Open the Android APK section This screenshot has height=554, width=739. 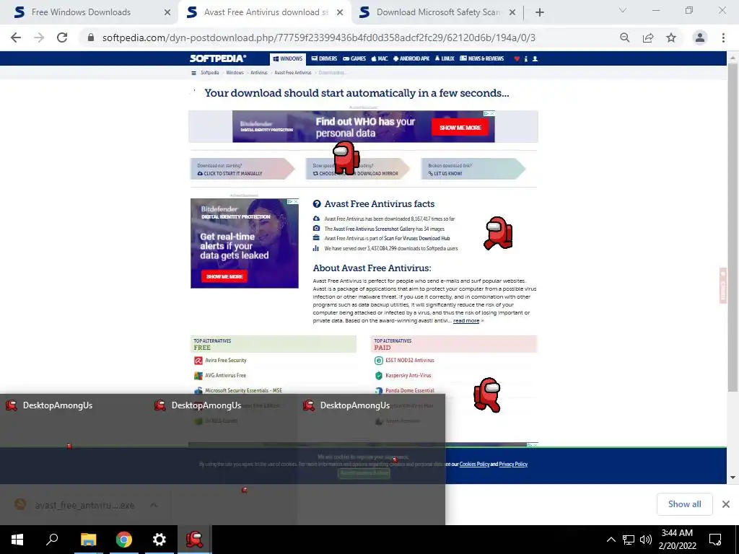coord(411,58)
